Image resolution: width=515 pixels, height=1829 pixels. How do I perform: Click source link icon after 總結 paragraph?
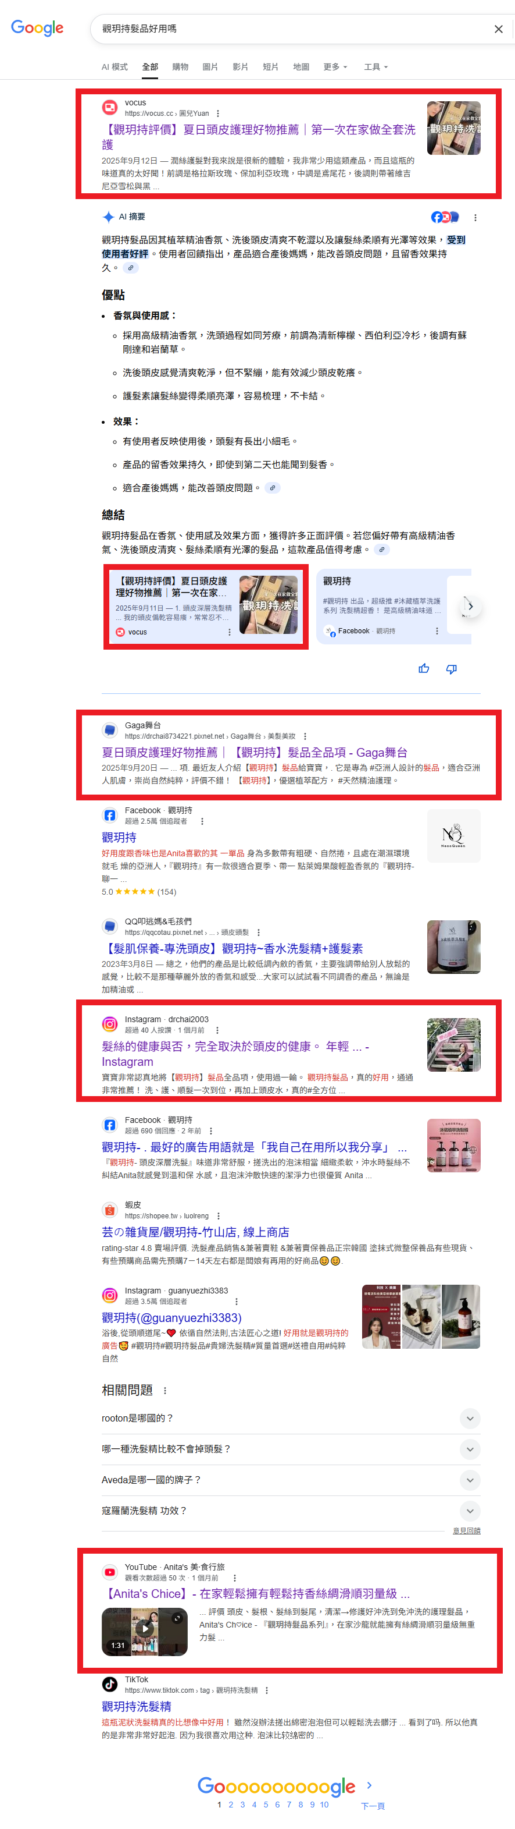(382, 550)
